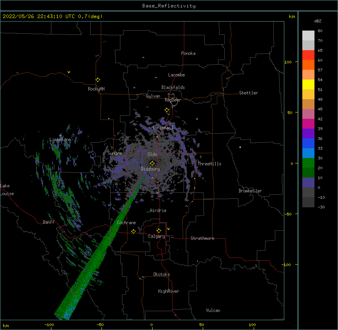This screenshot has height=330, width=338.
Task: Select the Banff label
Action: click(49, 222)
